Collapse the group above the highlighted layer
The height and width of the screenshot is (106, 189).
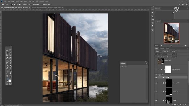(x=158, y=75)
